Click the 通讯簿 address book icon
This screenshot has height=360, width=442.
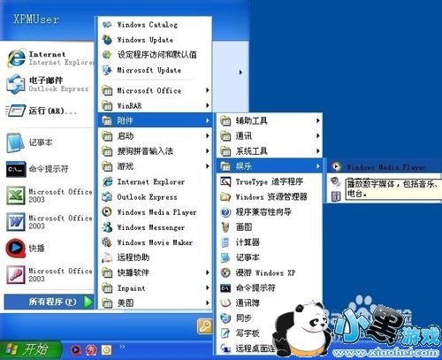(225, 303)
